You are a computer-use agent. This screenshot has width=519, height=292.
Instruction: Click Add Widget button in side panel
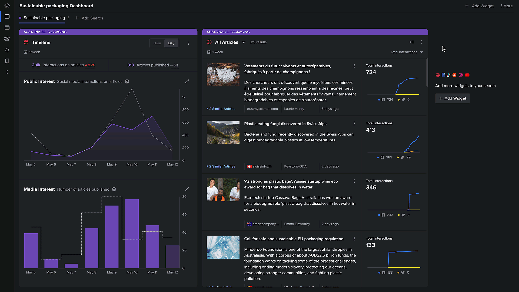tap(453, 98)
